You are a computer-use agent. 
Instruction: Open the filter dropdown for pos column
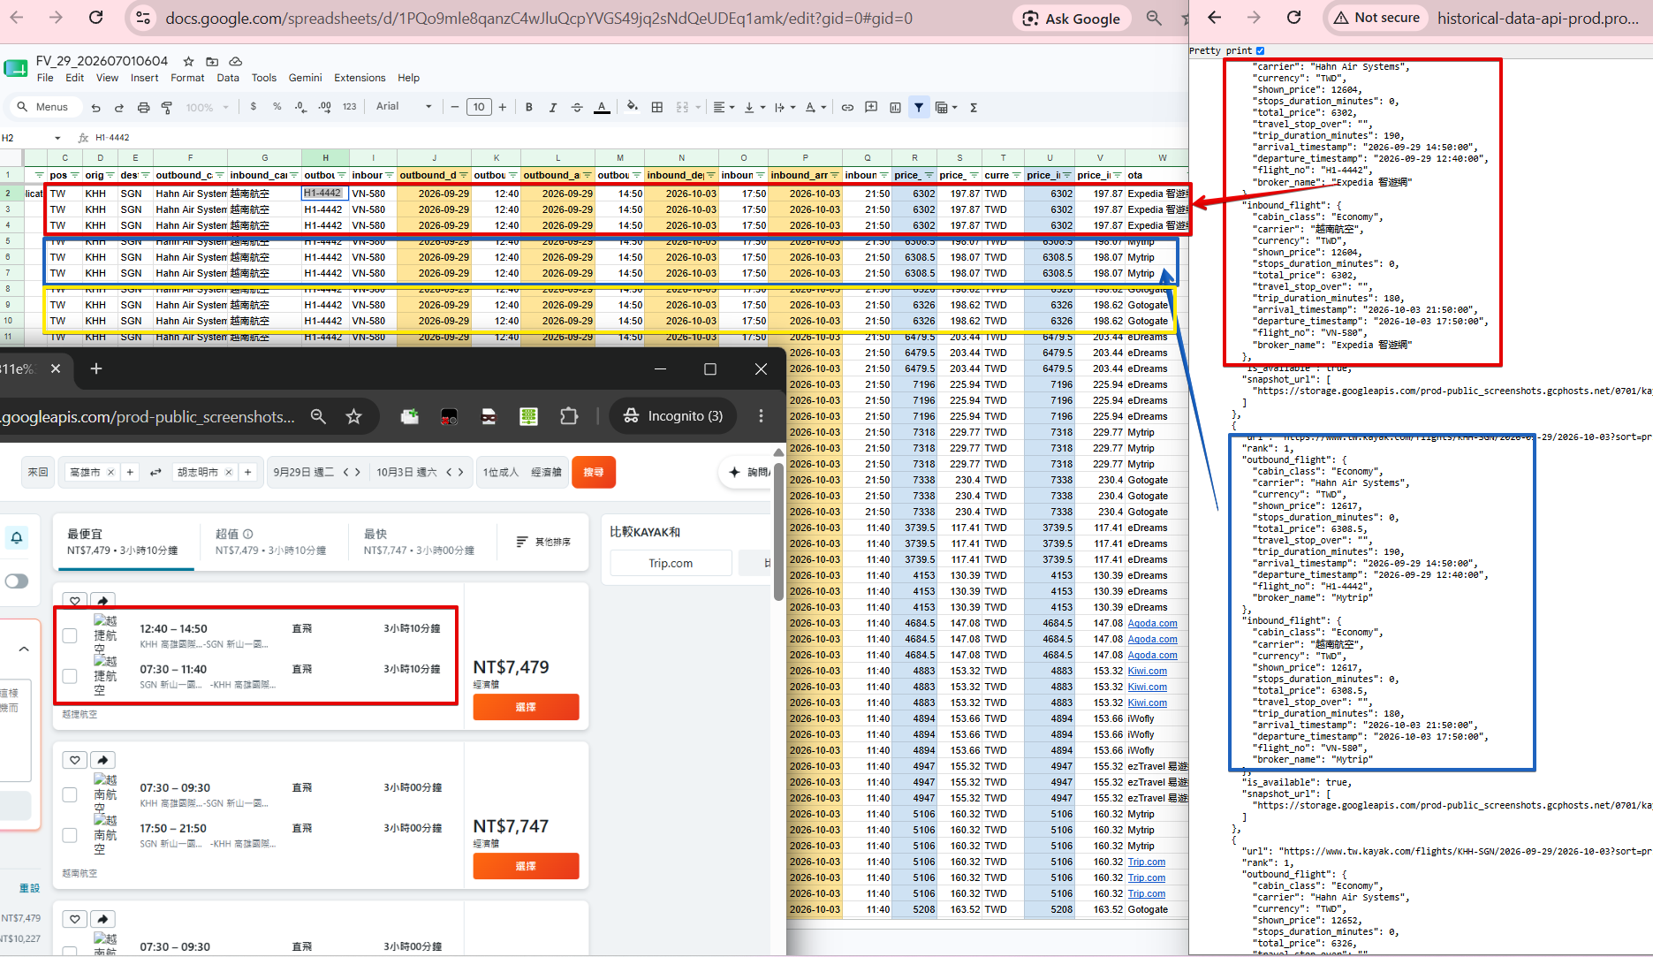[x=74, y=175]
